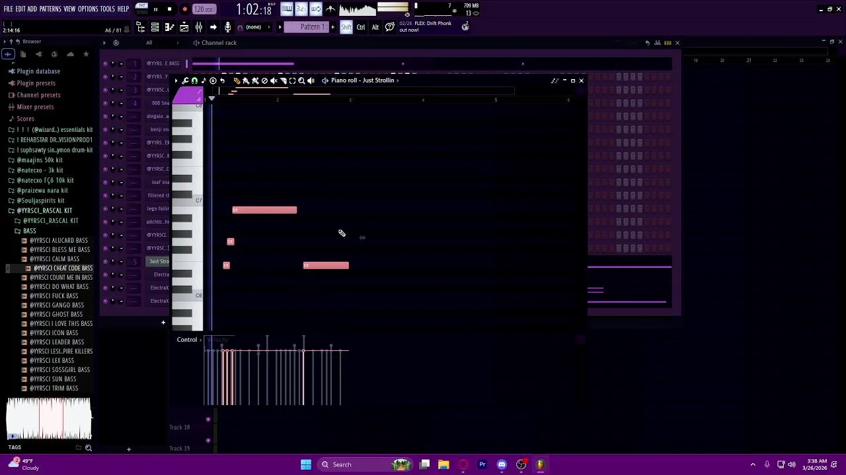Open the PATTERNS menu
This screenshot has height=475, width=846.
pos(50,9)
